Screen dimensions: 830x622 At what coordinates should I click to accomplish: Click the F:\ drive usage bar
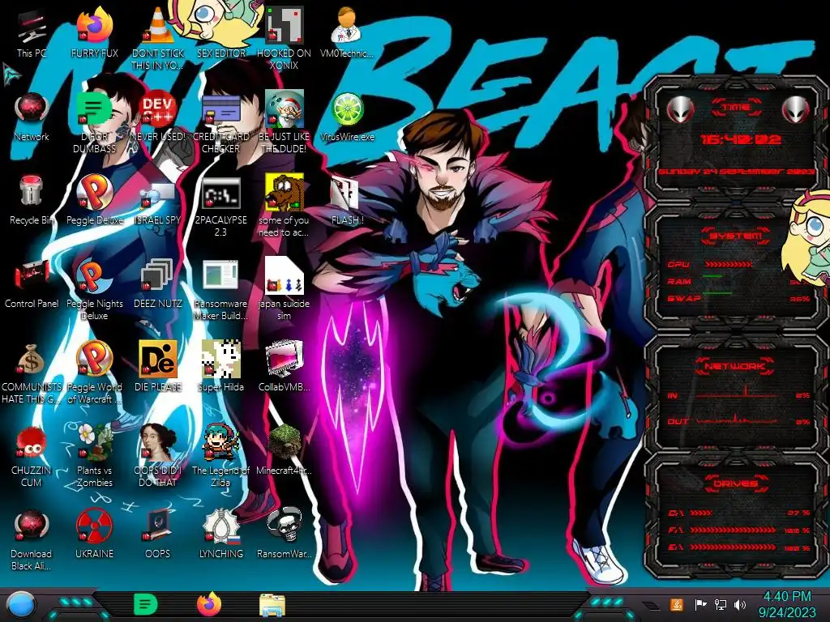pyautogui.click(x=733, y=530)
